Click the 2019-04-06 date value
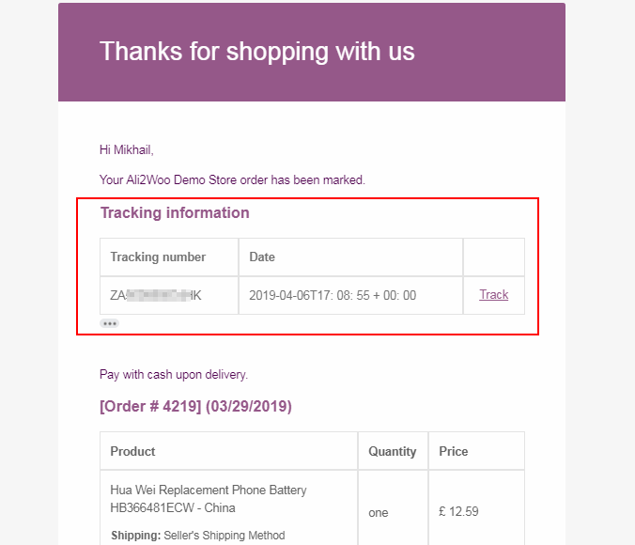This screenshot has height=545, width=635. click(x=333, y=295)
